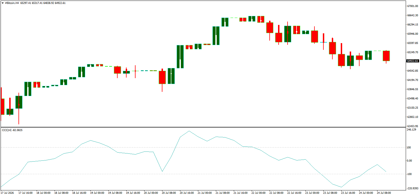Click the 20 Jul 16:00 time label
420x196 pixels.
point(187,193)
